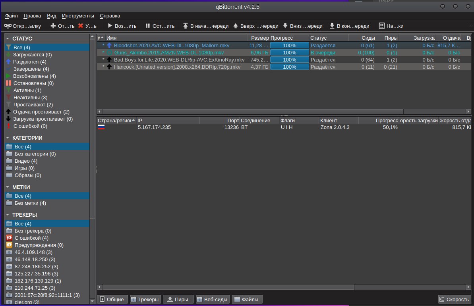
Task: Click the add torrent plus icon
Action: tap(53, 26)
